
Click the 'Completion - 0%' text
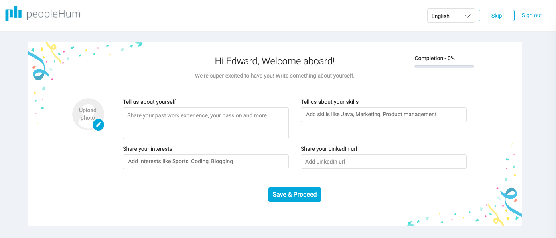[x=434, y=58]
